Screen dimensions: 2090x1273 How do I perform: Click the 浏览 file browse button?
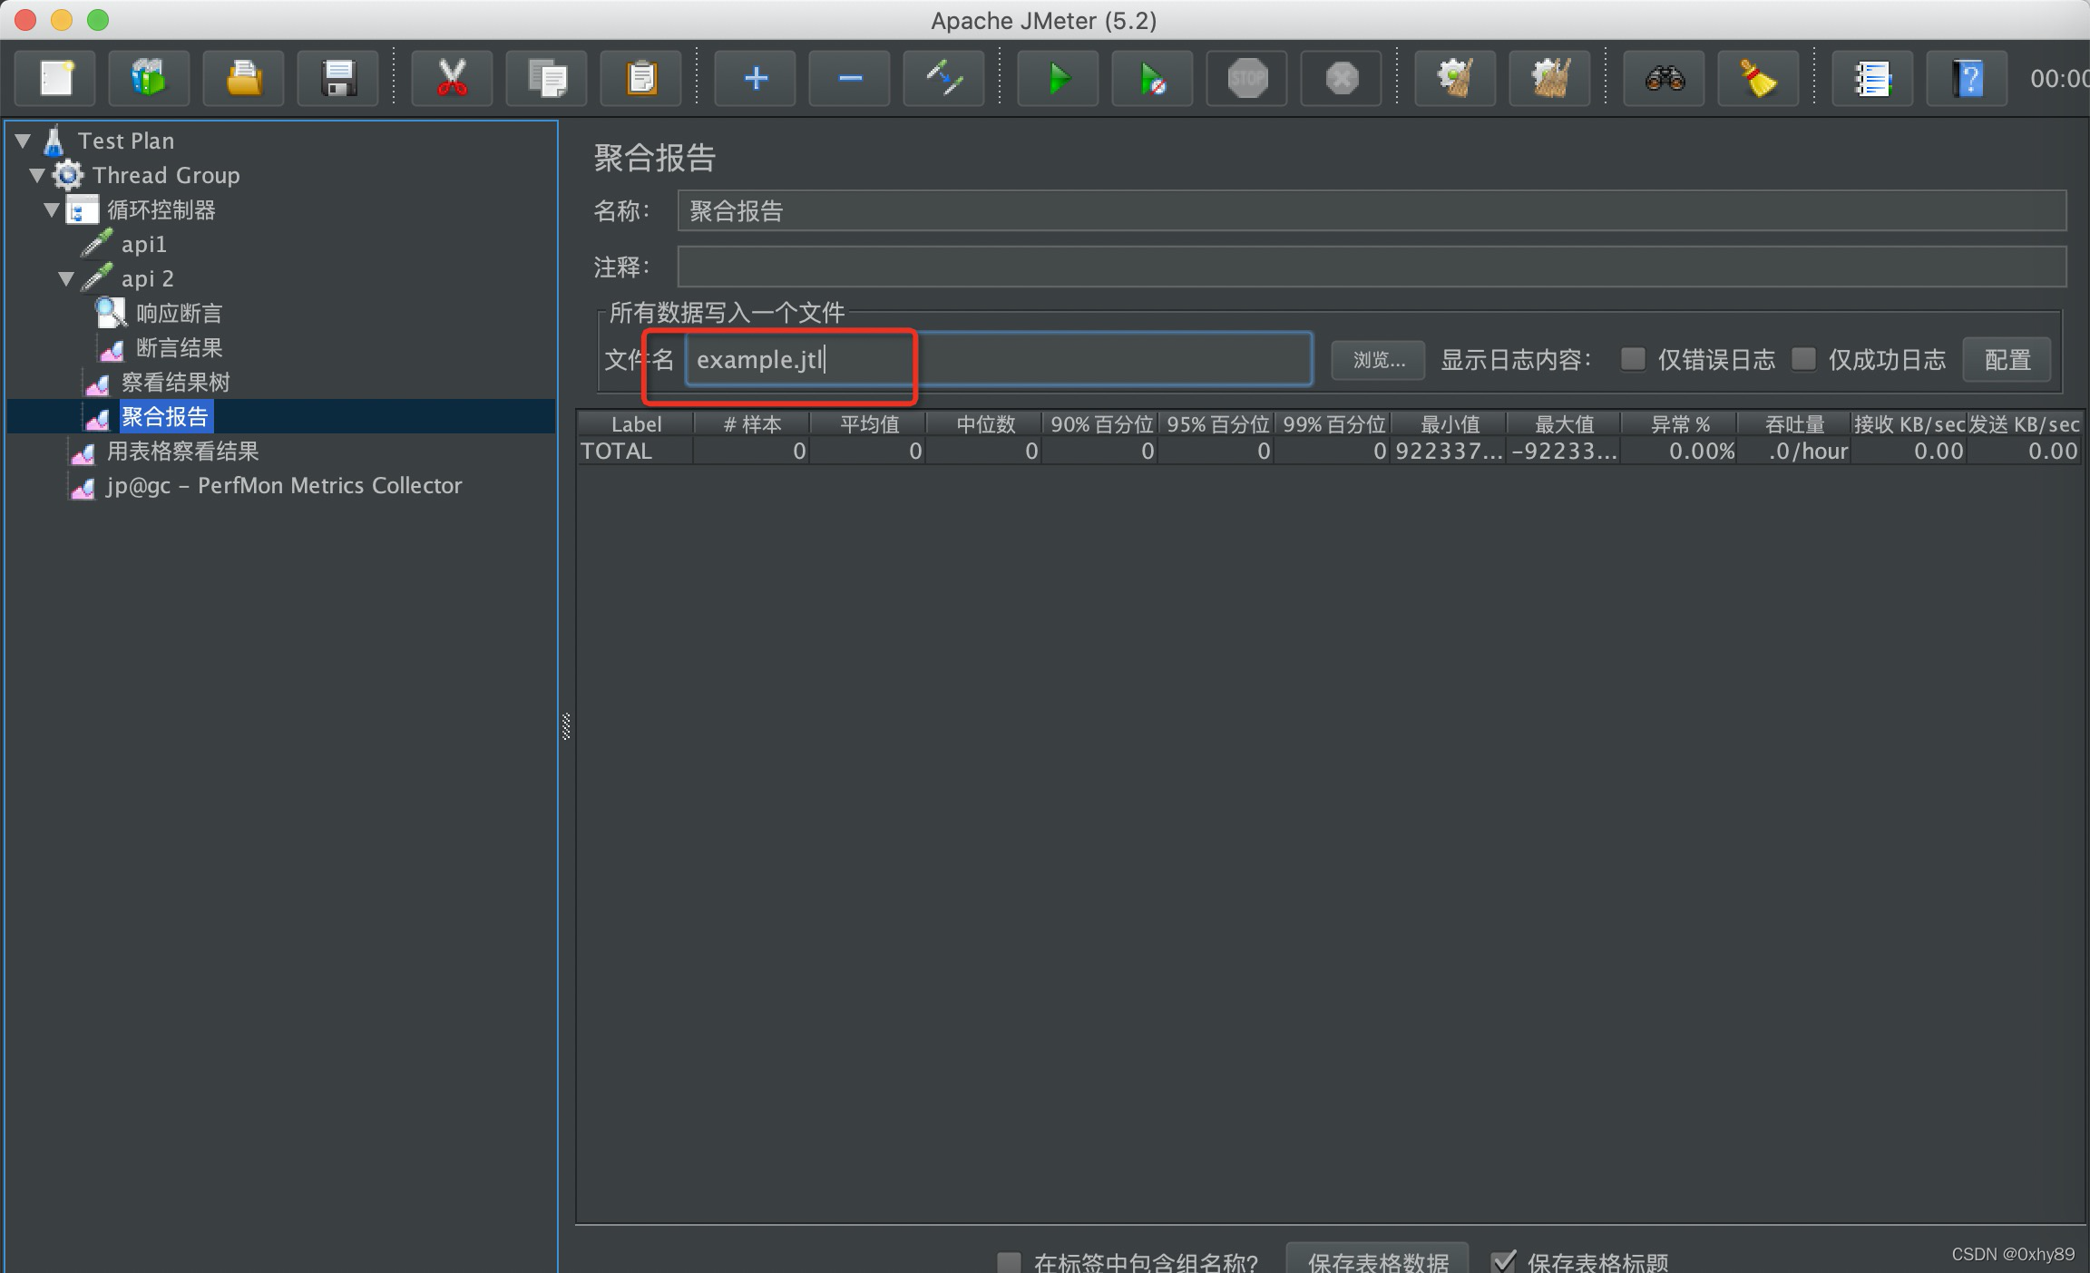(1375, 361)
